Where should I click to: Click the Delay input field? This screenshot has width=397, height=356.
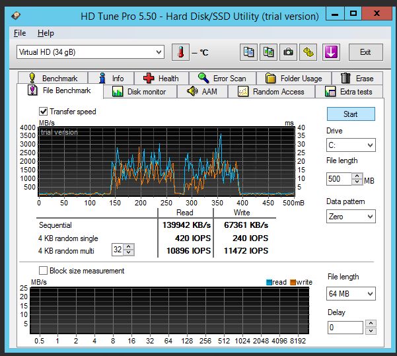click(345, 328)
